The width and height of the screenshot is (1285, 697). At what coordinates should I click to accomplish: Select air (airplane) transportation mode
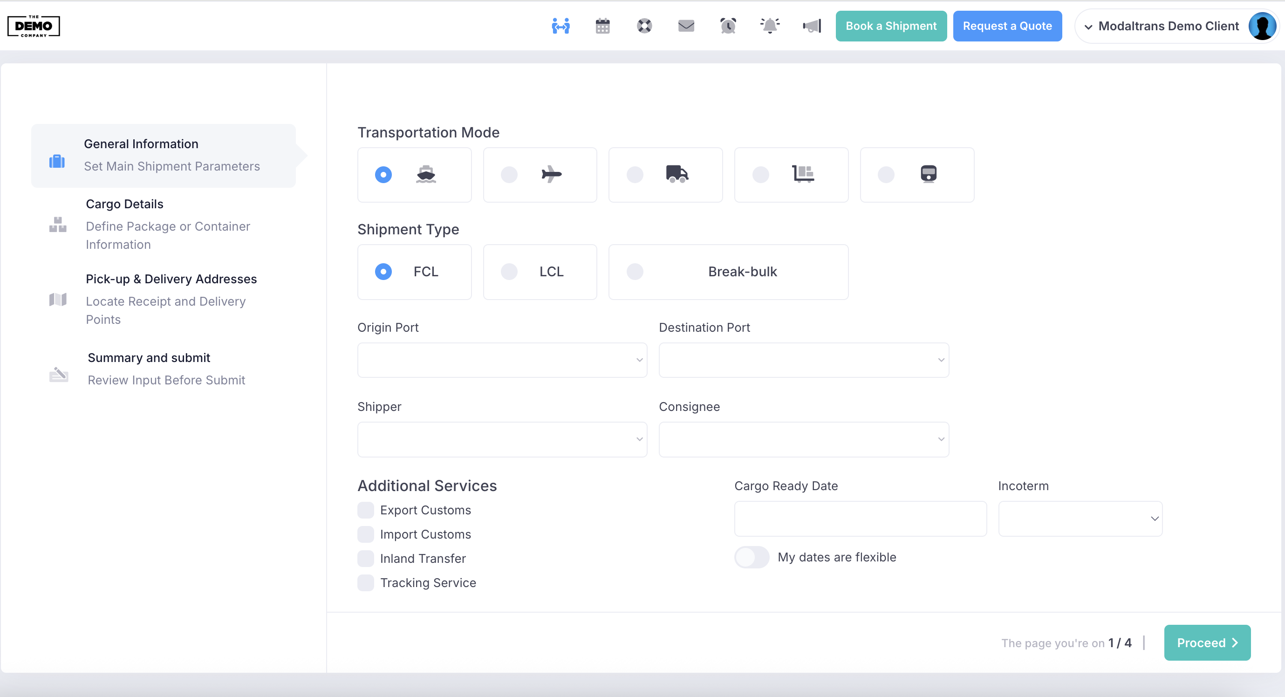(x=509, y=175)
